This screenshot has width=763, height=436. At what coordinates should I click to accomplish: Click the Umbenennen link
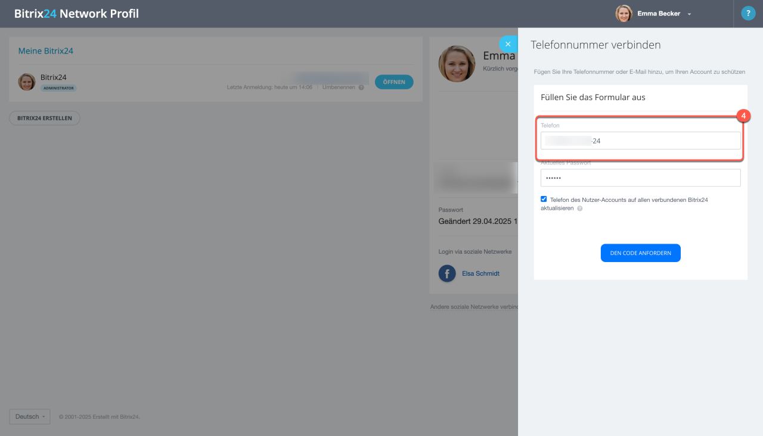[339, 87]
